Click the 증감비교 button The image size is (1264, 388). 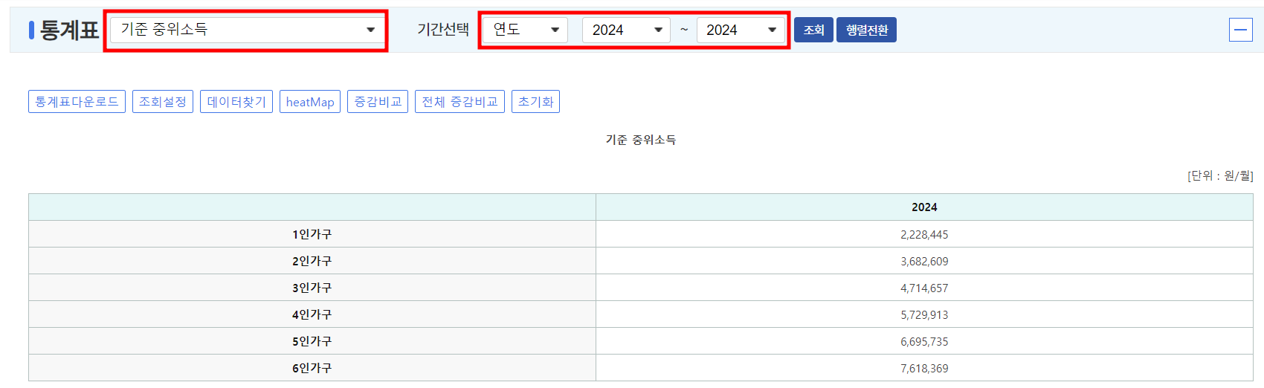(x=378, y=102)
